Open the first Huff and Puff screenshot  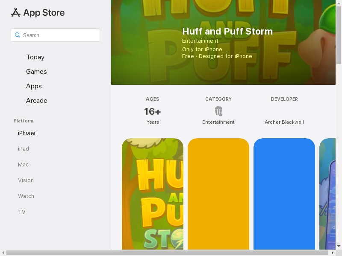pyautogui.click(x=153, y=194)
